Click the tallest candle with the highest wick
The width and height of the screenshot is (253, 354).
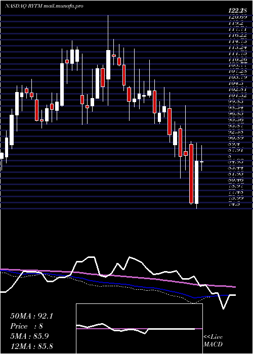click(x=108, y=61)
